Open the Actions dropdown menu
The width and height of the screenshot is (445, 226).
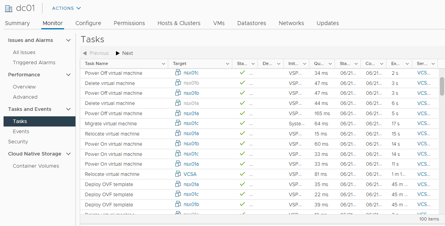coord(66,8)
